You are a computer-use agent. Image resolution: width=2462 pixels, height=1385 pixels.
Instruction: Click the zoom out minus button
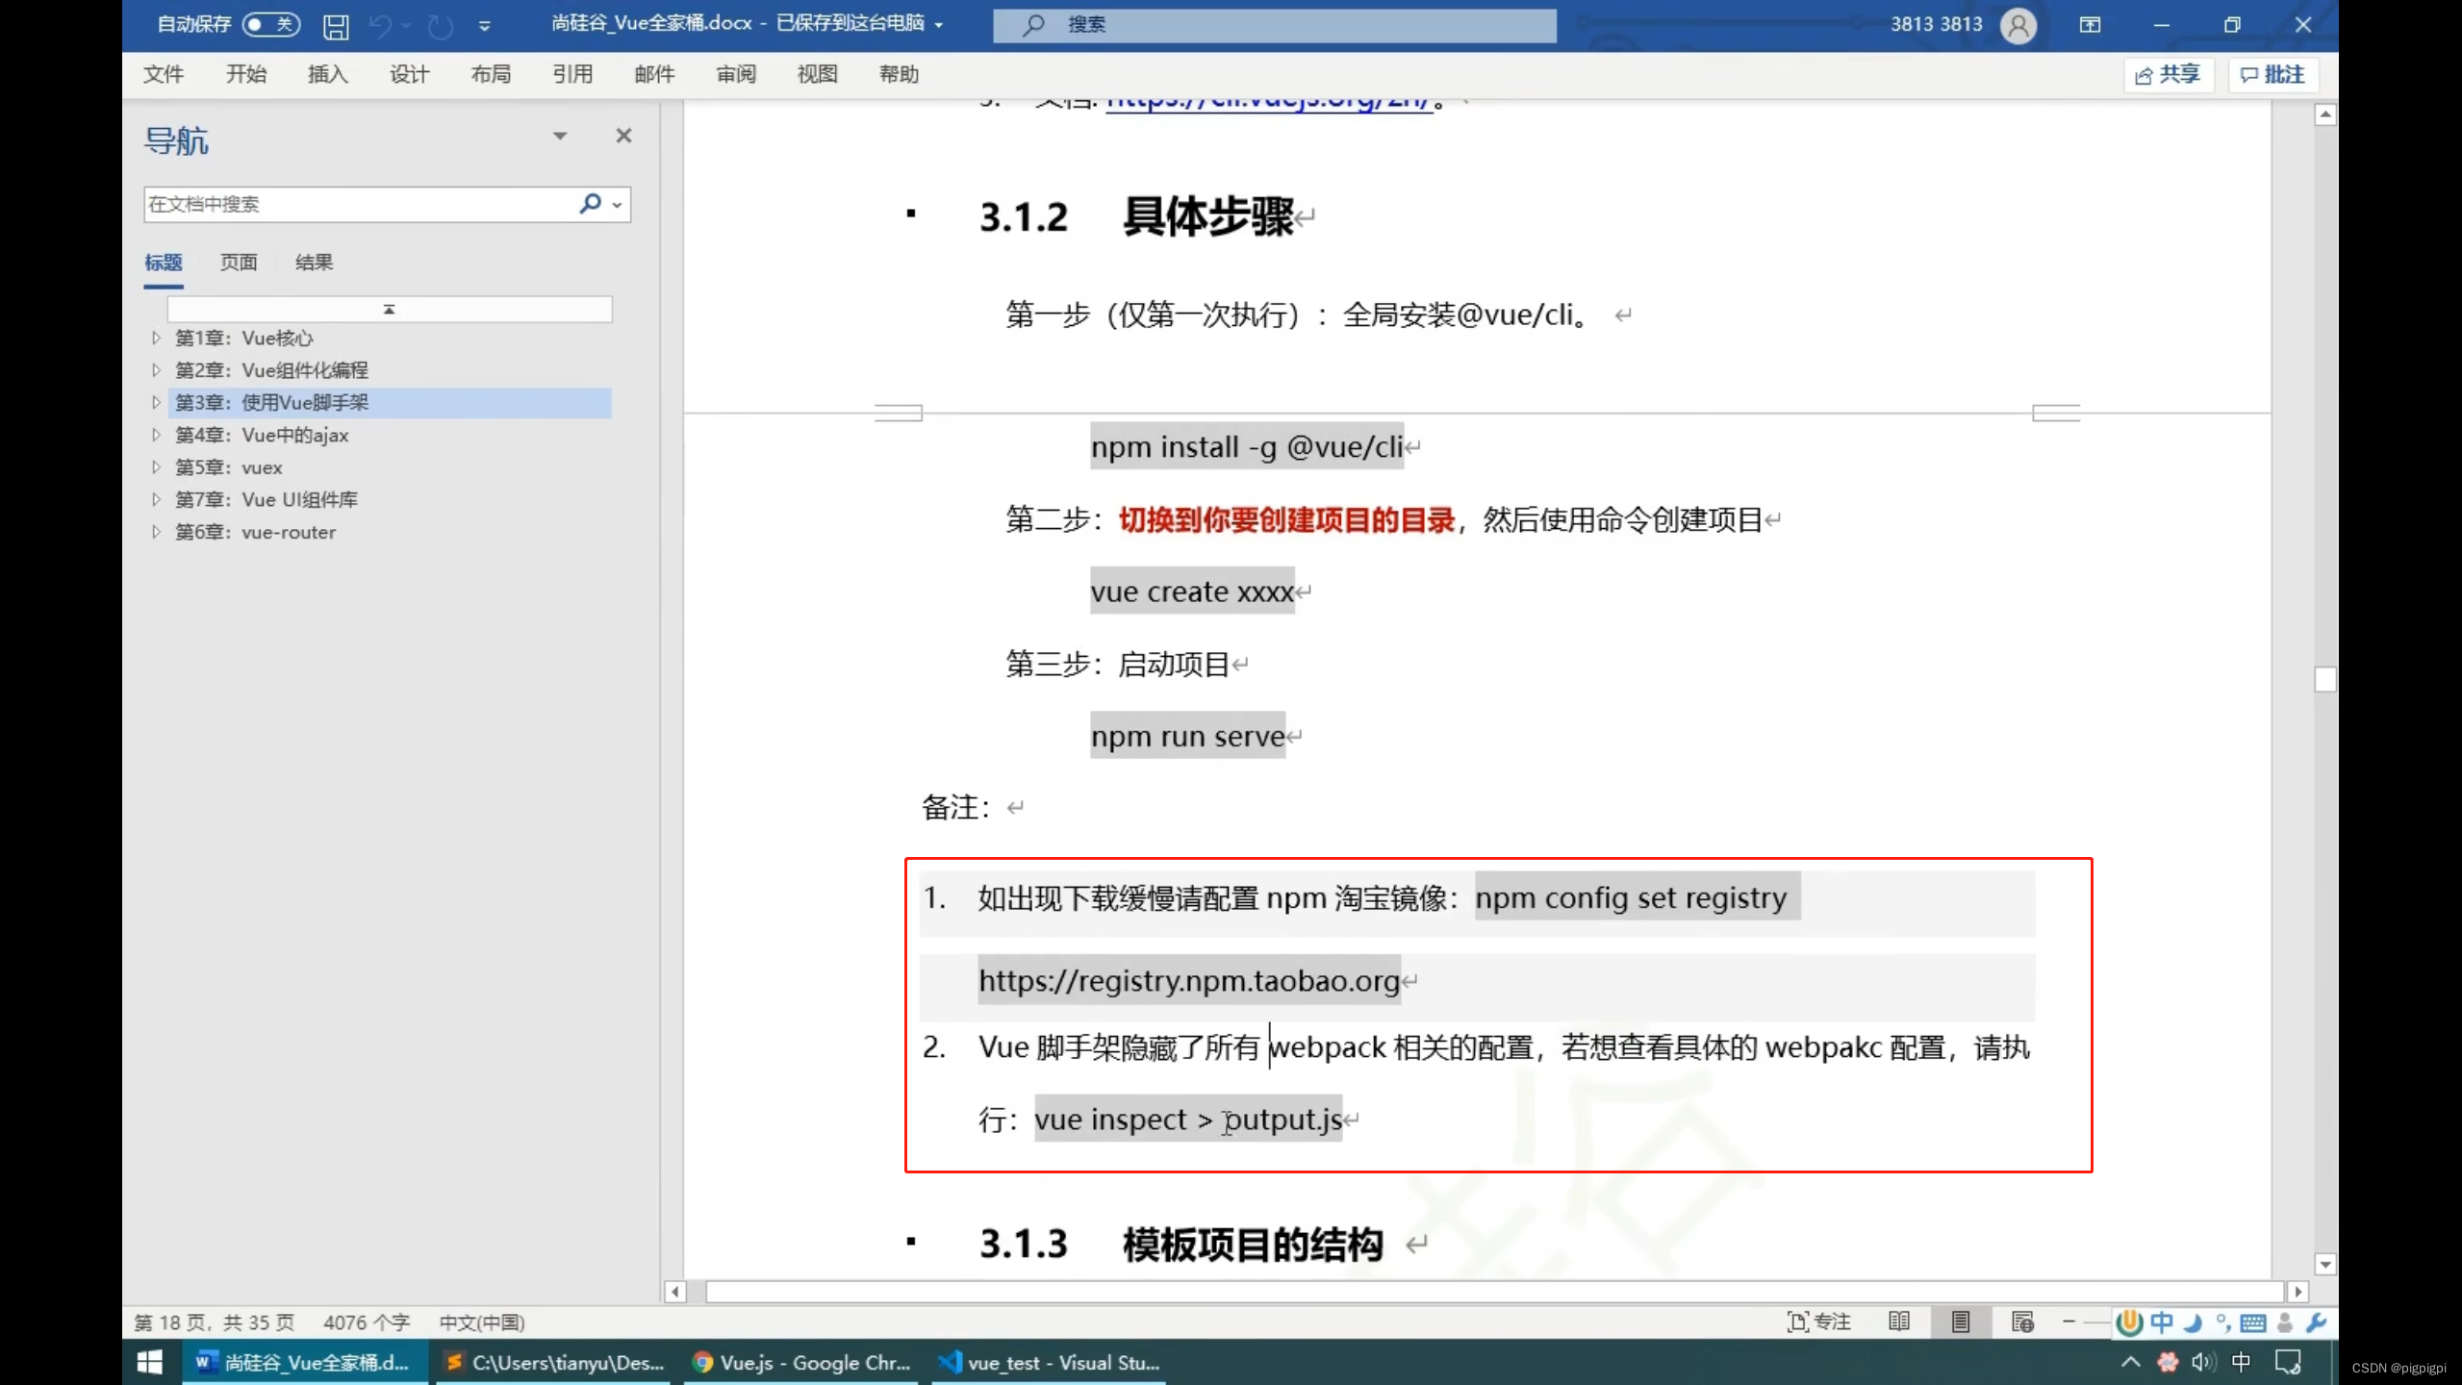coord(2069,1322)
